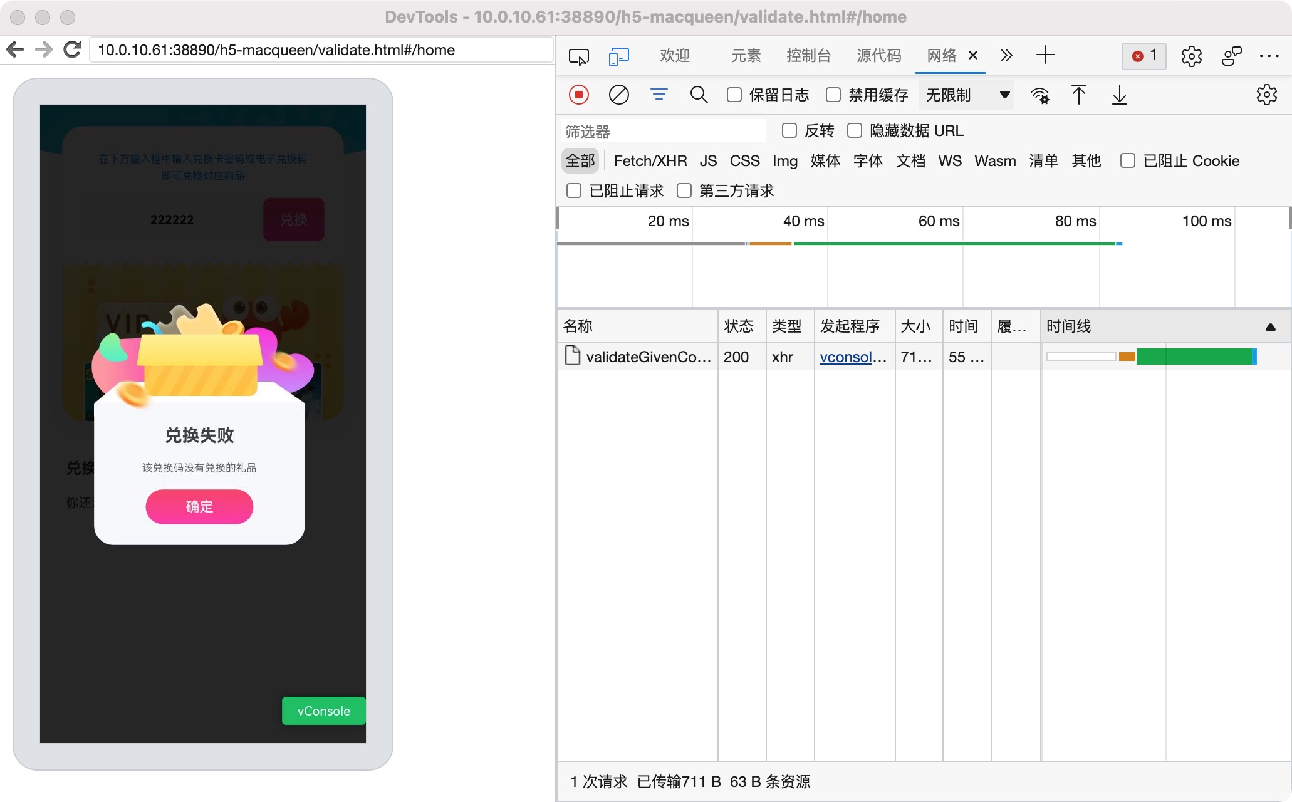Filter requests by Fetch/XHR
The width and height of the screenshot is (1292, 802).
650,161
